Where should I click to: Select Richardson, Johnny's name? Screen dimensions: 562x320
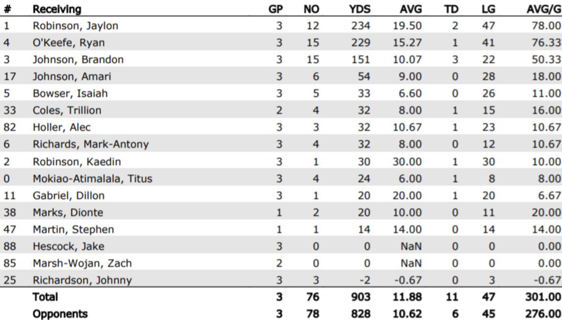[x=82, y=280]
